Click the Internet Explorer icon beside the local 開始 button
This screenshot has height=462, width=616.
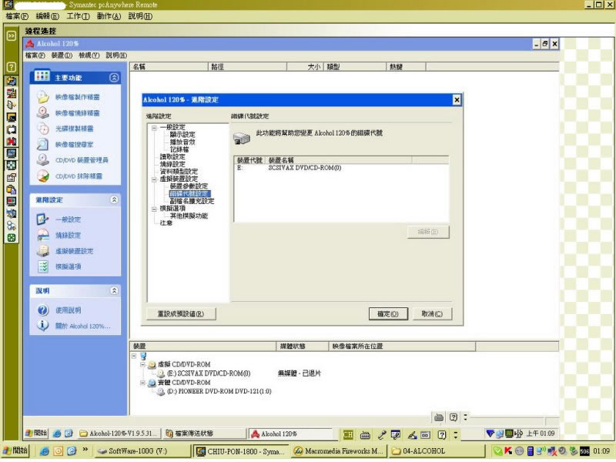click(x=45, y=451)
